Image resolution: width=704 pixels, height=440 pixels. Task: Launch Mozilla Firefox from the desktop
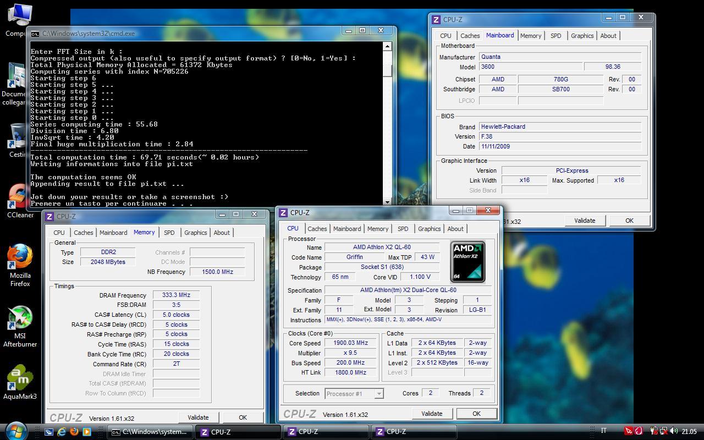[x=20, y=265]
